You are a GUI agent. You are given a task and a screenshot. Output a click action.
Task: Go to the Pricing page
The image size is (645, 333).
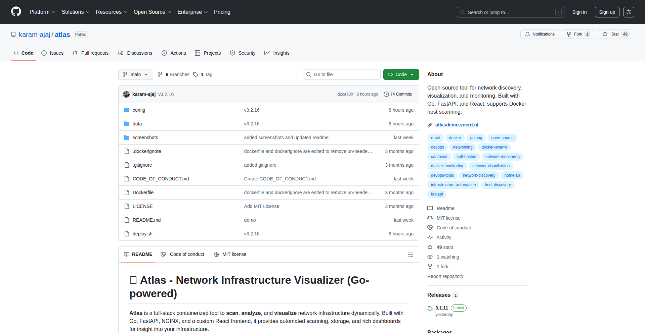[x=222, y=12]
